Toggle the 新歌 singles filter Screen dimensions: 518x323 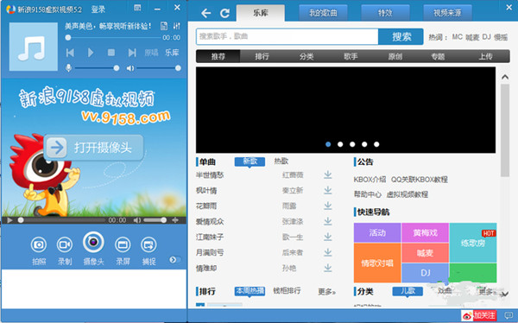[x=250, y=161]
